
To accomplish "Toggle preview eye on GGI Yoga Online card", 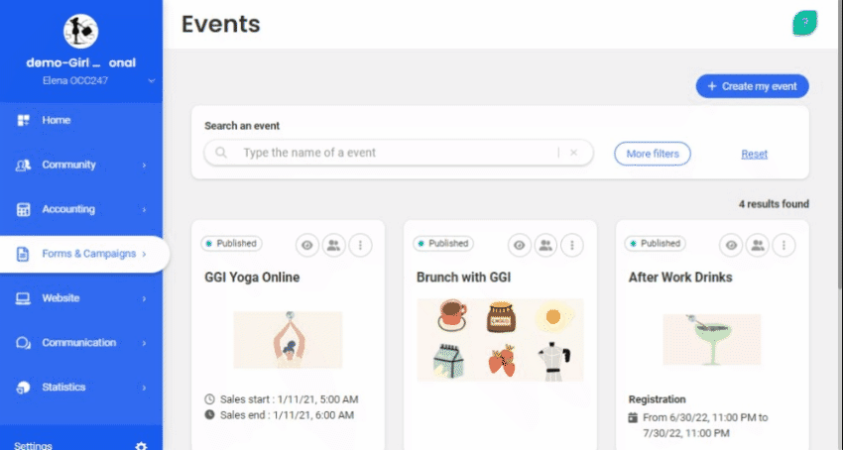I will [306, 244].
